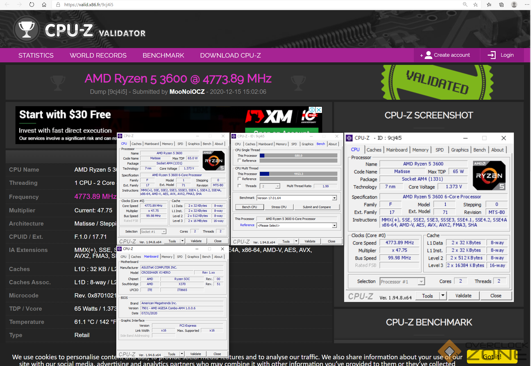Enable the Reference checkbox under CPU Multi Thread
The width and height of the screenshot is (531, 366).
[x=239, y=179]
